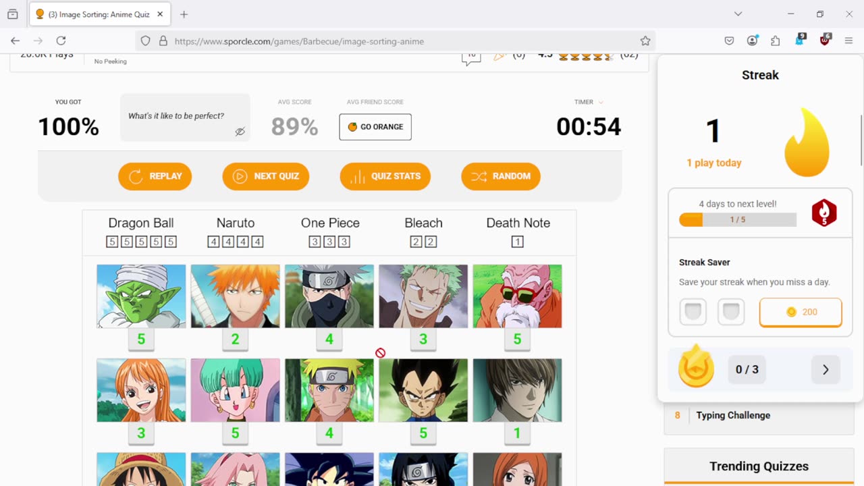864x486 pixels.
Task: Open the Typing Challenge link
Action: 733,415
